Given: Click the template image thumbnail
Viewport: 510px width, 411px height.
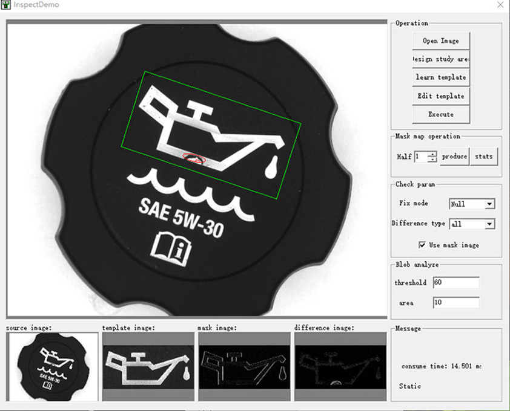Looking at the screenshot, I should tap(148, 366).
